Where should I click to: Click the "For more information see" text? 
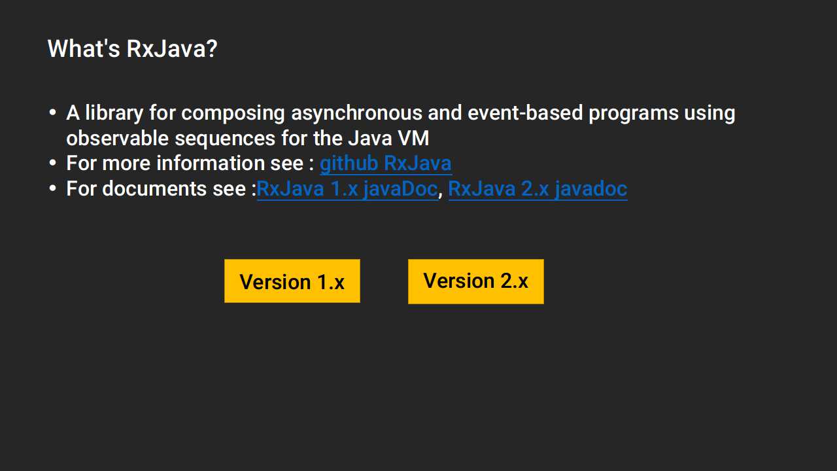[x=185, y=163]
